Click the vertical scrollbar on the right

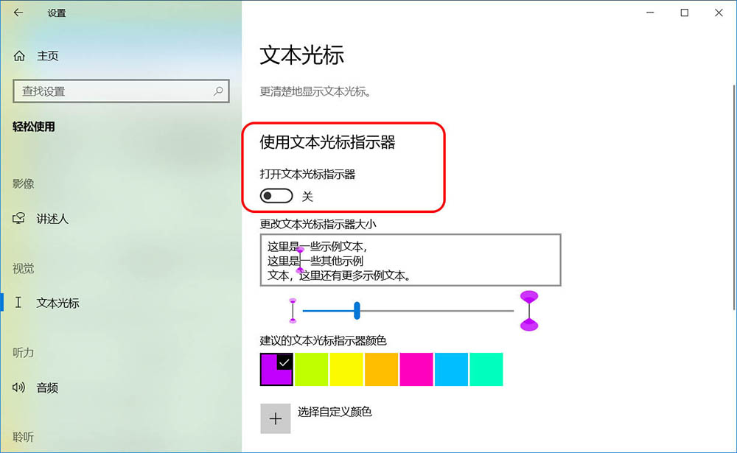(734, 197)
